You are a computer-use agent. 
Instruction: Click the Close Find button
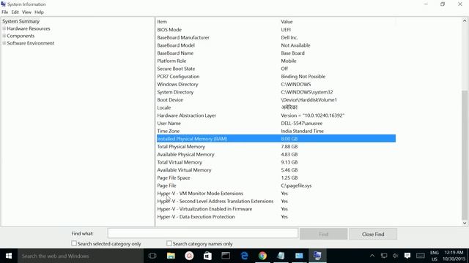373,234
